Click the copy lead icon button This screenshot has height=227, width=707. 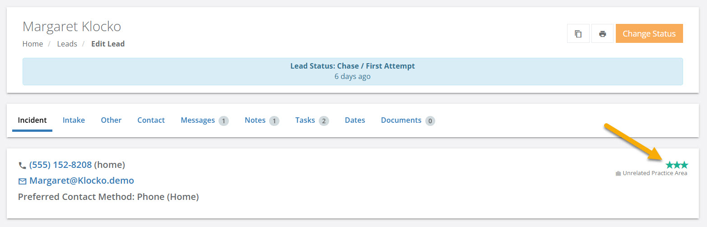point(578,33)
